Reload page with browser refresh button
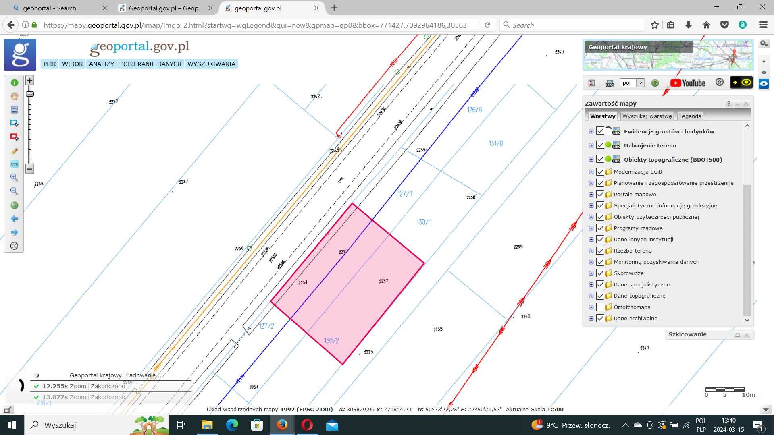The image size is (774, 435). [x=487, y=25]
